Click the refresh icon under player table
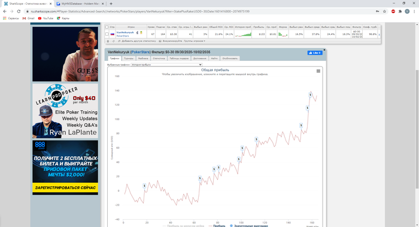This screenshot has width=419, height=227. 114,41
